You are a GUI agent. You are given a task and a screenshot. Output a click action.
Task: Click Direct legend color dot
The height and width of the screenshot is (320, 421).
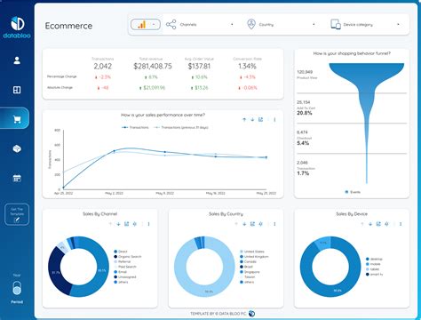click(x=115, y=252)
